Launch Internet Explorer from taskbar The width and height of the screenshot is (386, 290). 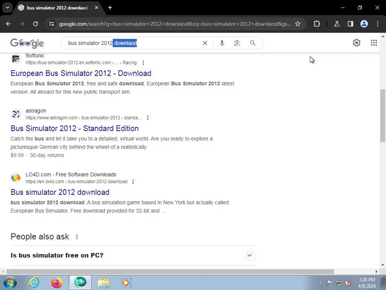click(x=34, y=282)
